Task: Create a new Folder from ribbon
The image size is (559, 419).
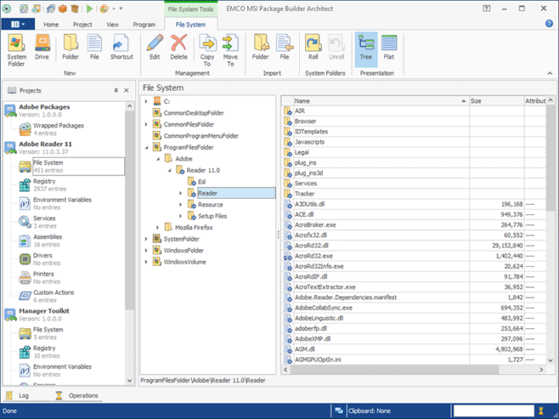Action: click(x=70, y=47)
